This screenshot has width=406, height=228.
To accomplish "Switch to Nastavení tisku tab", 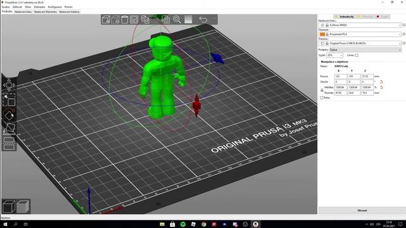I will coord(23,11).
